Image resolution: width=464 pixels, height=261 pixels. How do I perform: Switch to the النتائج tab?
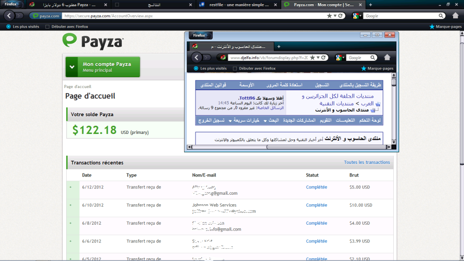pos(153,5)
